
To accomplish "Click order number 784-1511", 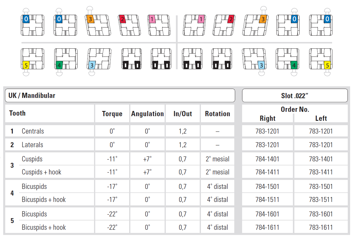I will tap(267, 200).
